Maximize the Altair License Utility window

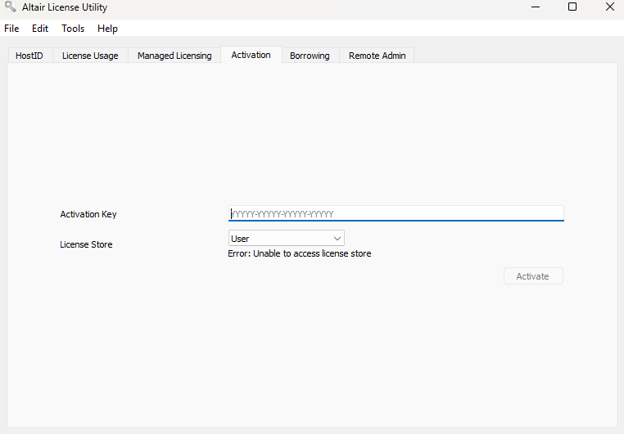point(572,7)
